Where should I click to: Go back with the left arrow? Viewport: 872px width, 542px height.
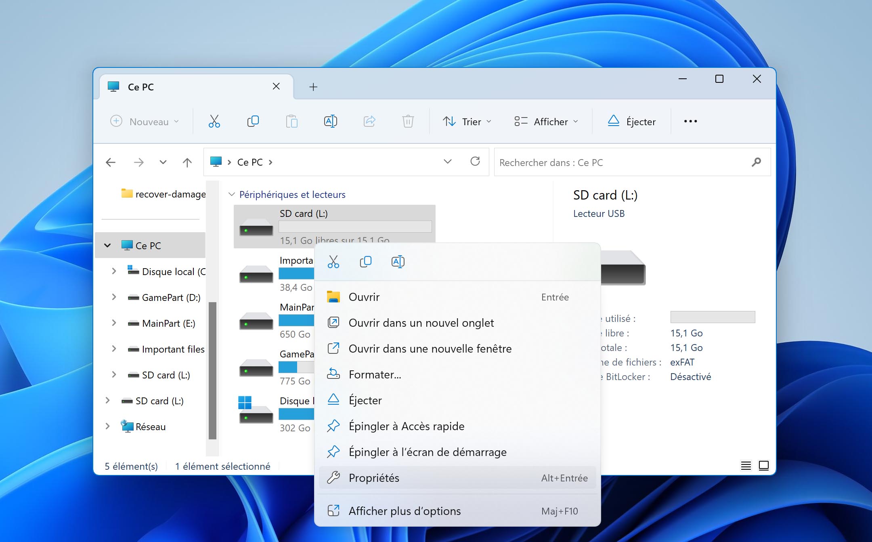point(111,162)
